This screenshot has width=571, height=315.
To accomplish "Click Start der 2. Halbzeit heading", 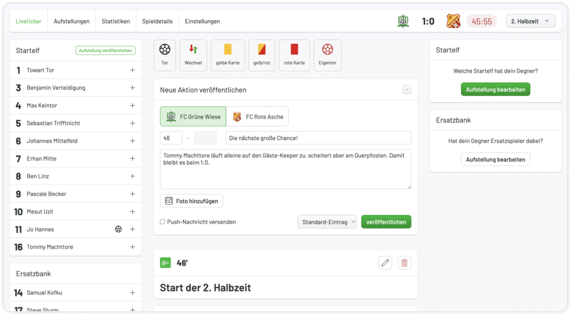I will [x=205, y=287].
